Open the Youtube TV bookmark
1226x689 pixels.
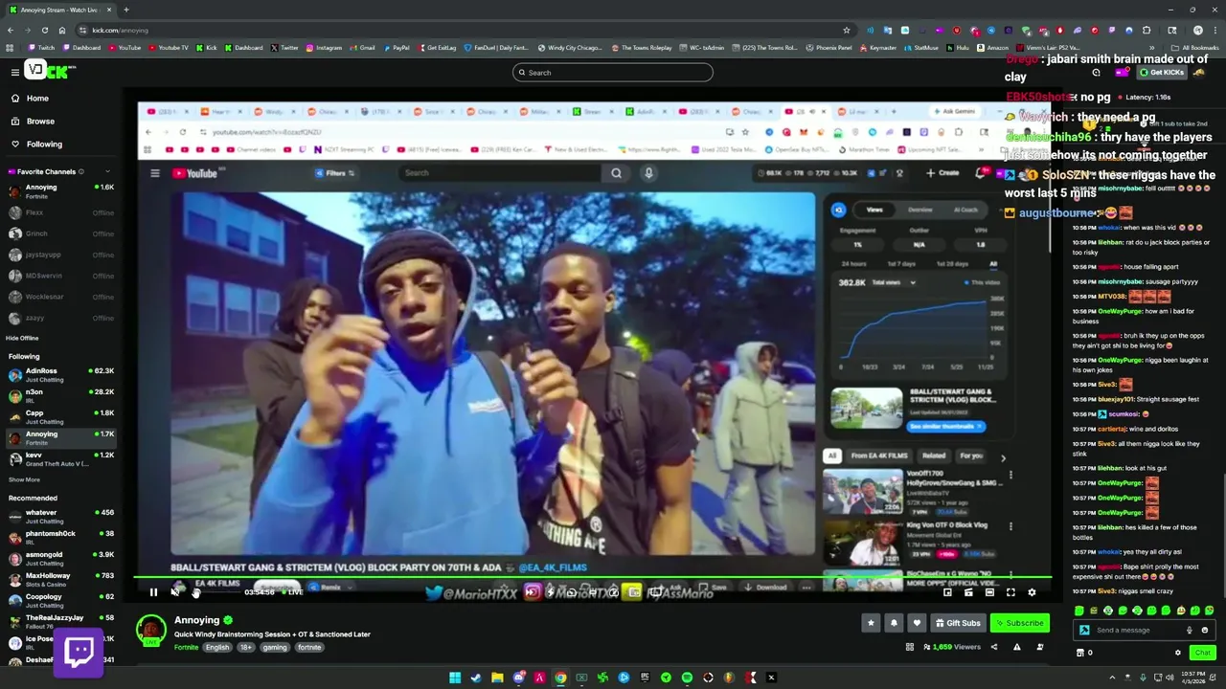(169, 47)
